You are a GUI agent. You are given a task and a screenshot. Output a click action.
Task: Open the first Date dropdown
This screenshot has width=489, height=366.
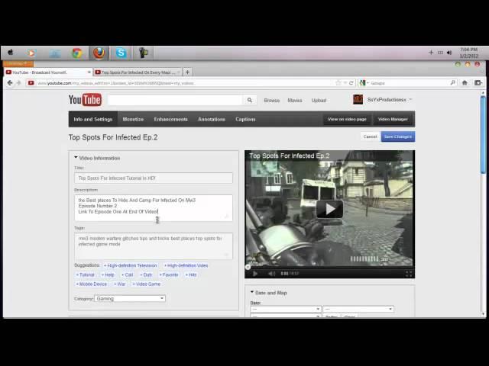pos(285,309)
